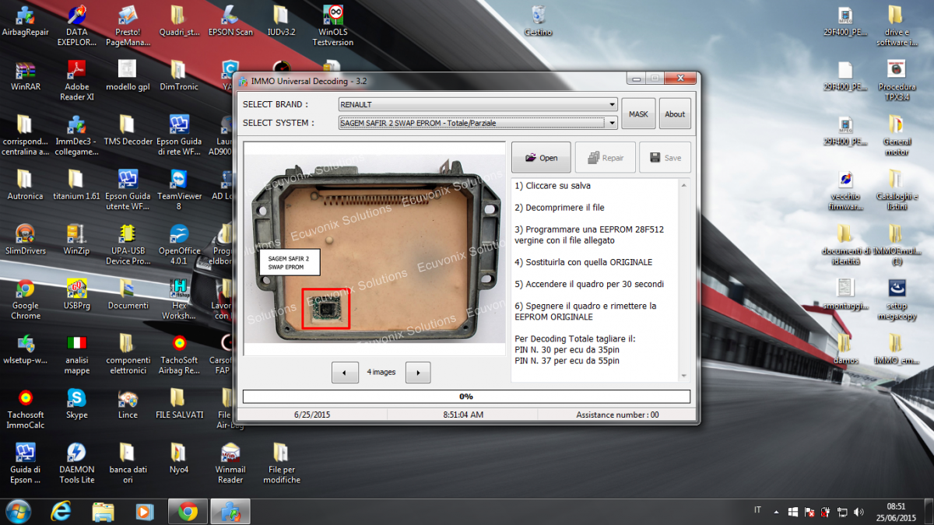Image resolution: width=934 pixels, height=525 pixels.
Task: Open titanium 1.61 folder icon
Action: [76, 185]
